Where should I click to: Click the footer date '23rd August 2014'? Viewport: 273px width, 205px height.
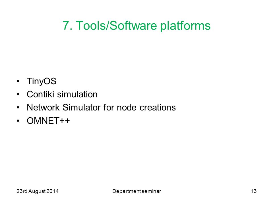38,191
